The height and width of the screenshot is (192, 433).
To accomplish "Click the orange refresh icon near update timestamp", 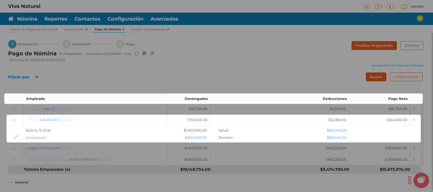I will [x=137, y=53].
